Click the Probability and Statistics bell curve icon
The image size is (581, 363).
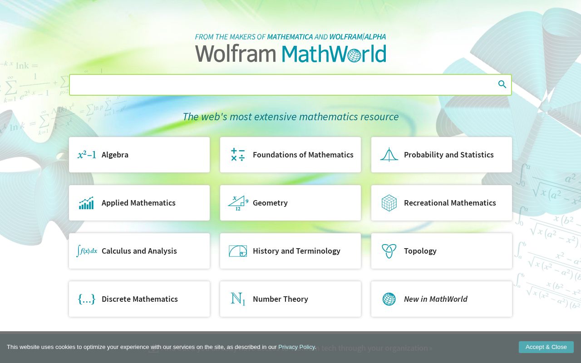point(389,154)
